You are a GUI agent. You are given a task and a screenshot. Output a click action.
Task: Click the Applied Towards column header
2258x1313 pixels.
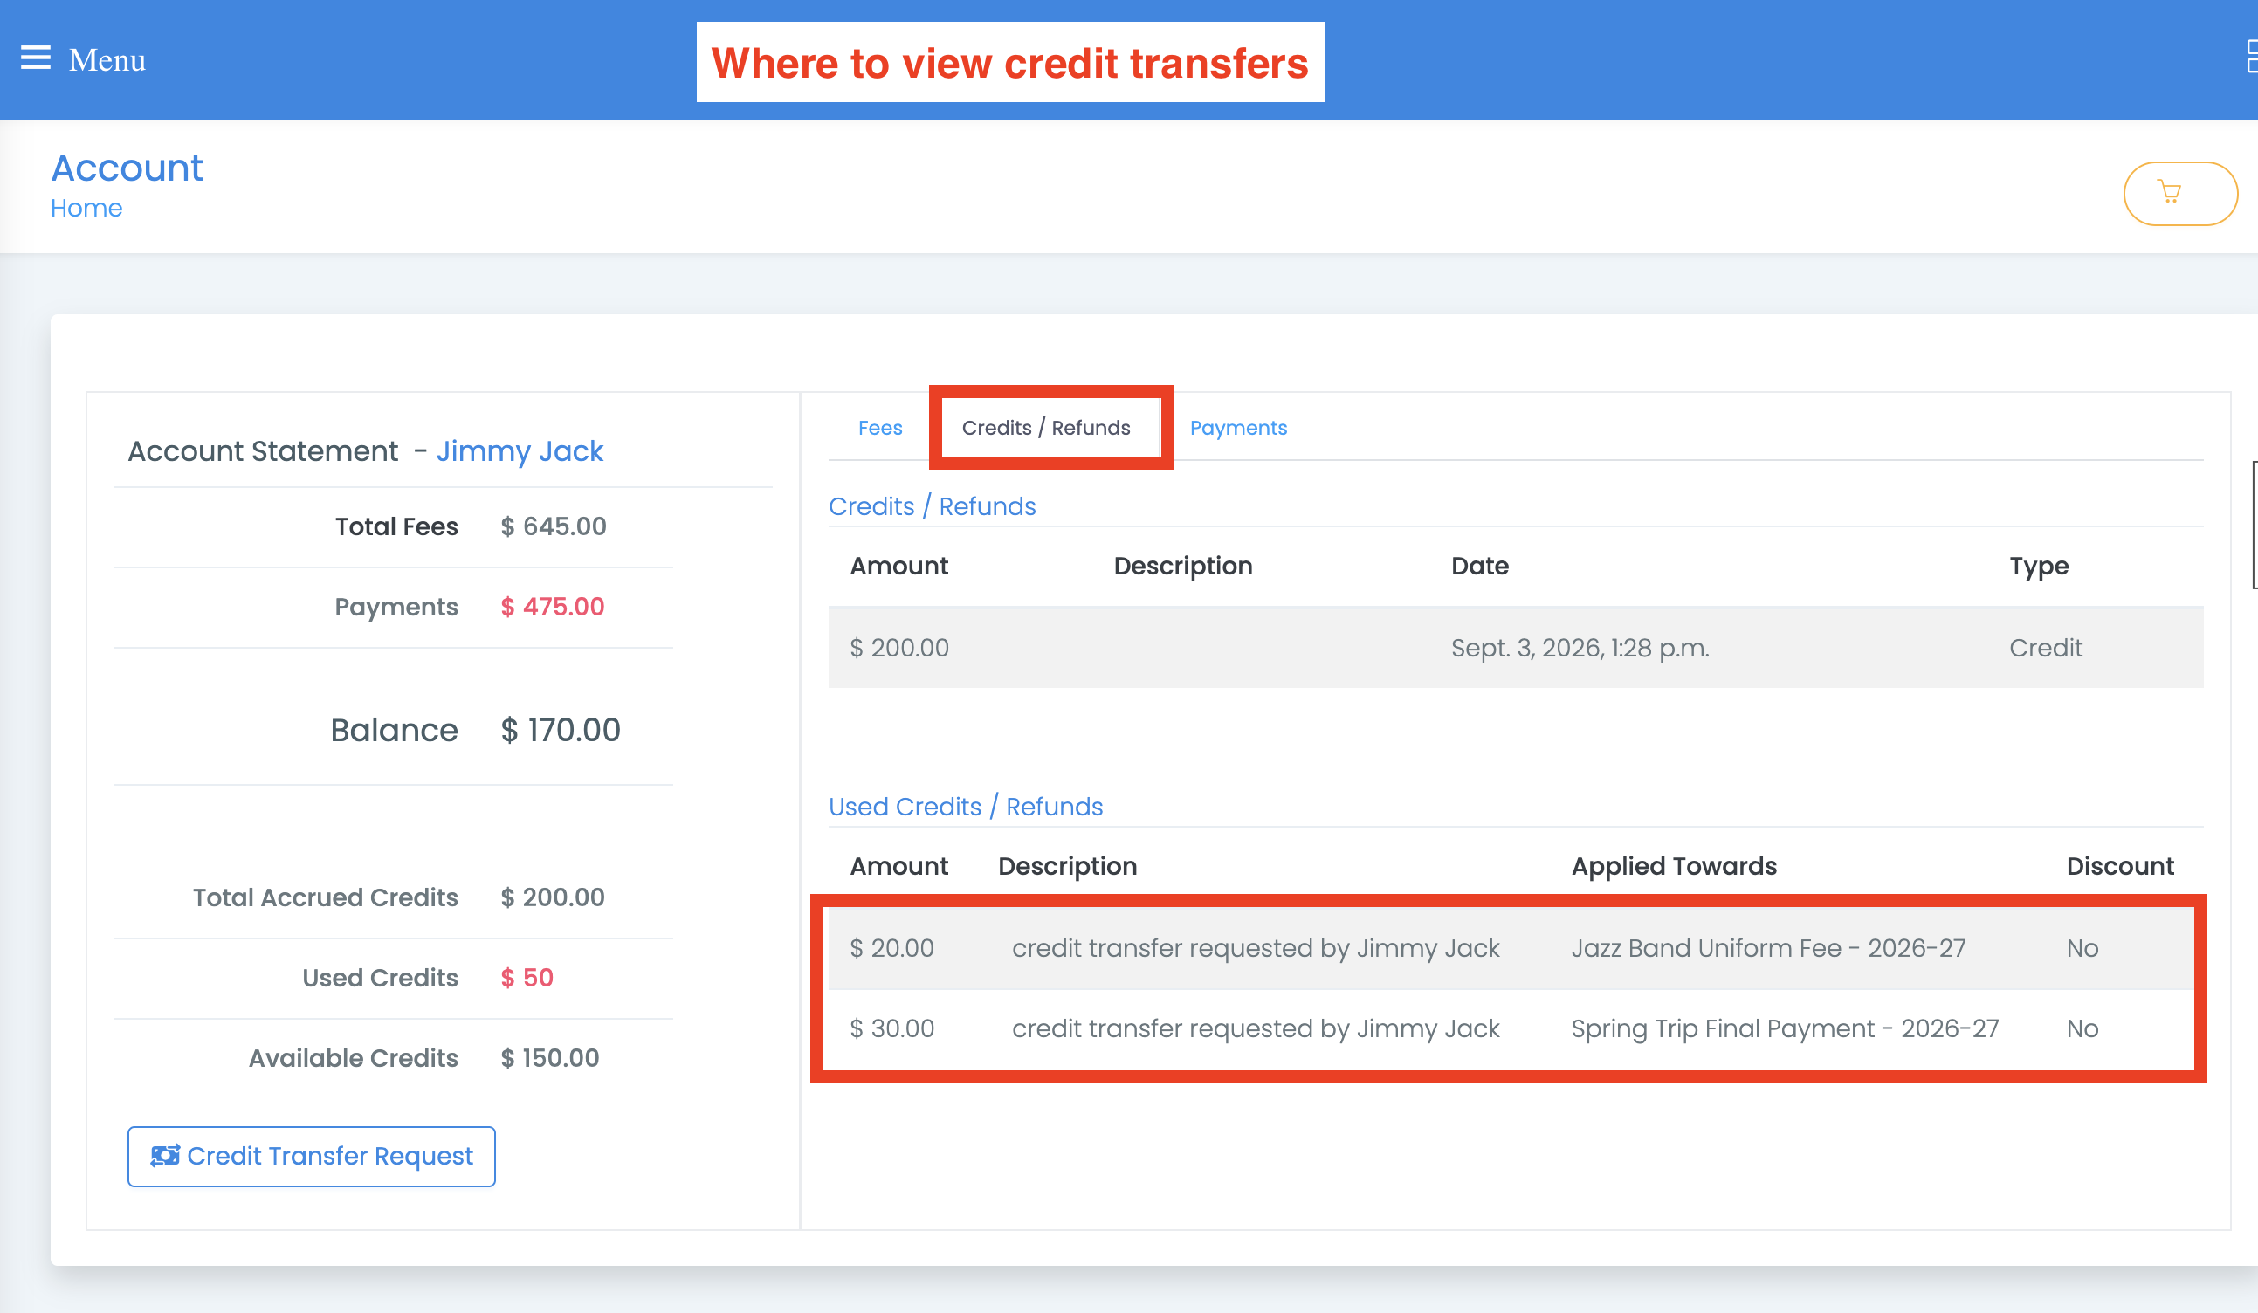tap(1674, 866)
